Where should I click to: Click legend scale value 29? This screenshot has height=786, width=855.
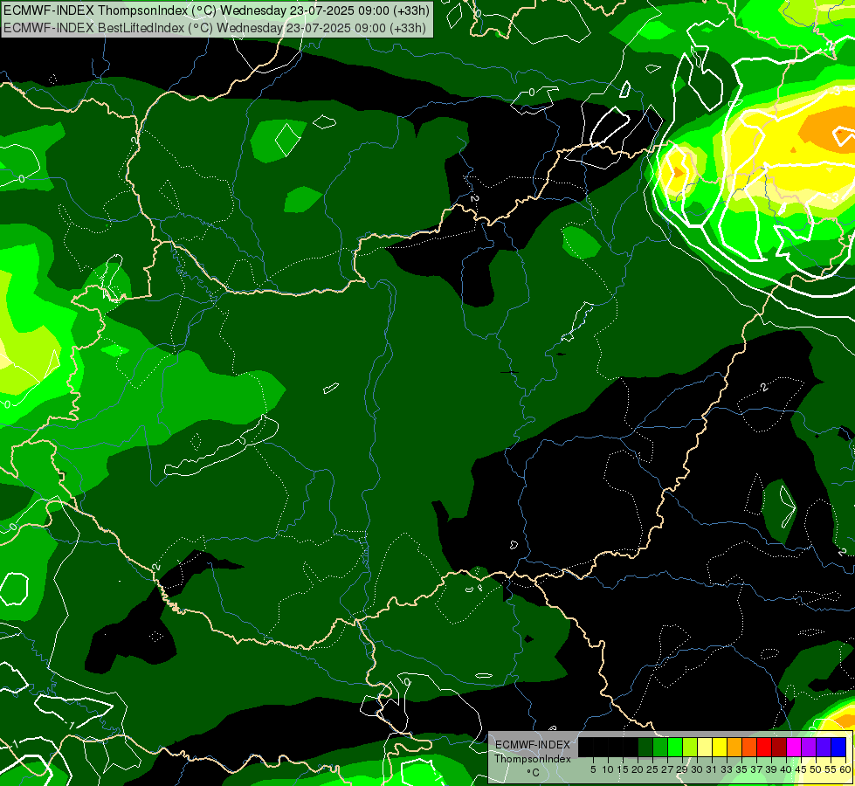coord(683,769)
